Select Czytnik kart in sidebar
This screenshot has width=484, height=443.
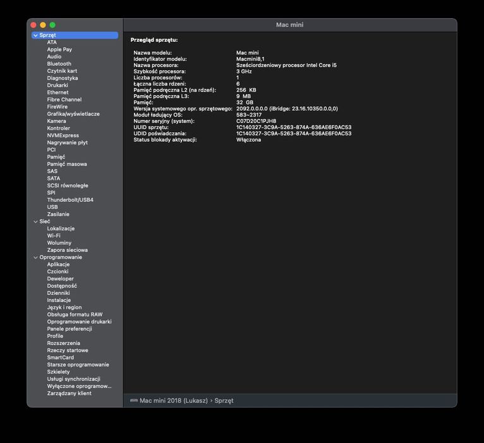pos(62,71)
